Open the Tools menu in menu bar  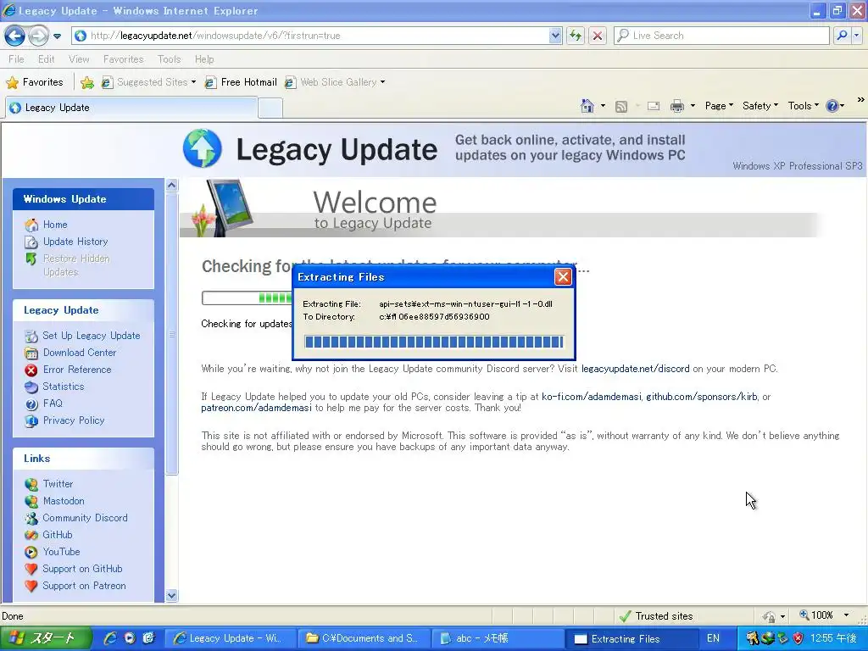169,59
